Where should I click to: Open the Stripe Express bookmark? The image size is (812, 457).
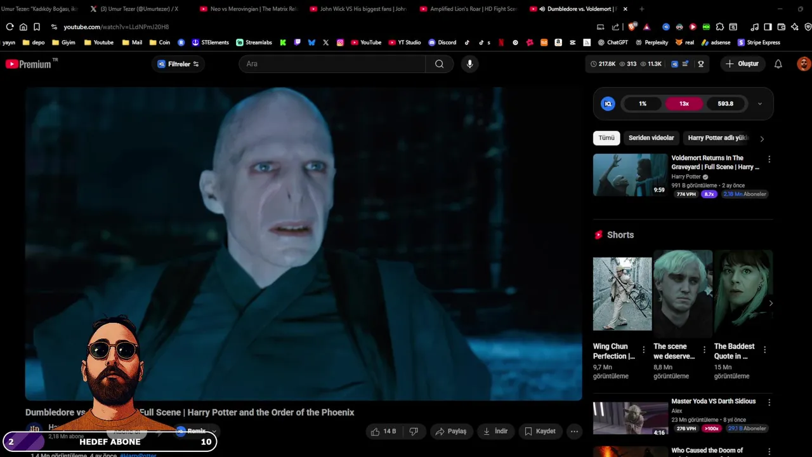[759, 43]
